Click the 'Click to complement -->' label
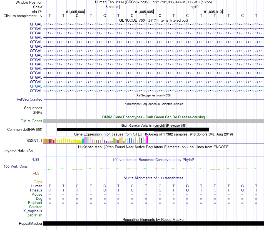 pyautogui.click(x=23, y=16)
